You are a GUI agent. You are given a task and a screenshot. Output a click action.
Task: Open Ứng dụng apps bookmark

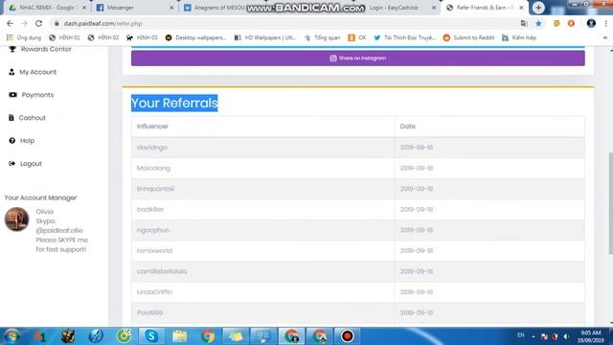point(24,37)
